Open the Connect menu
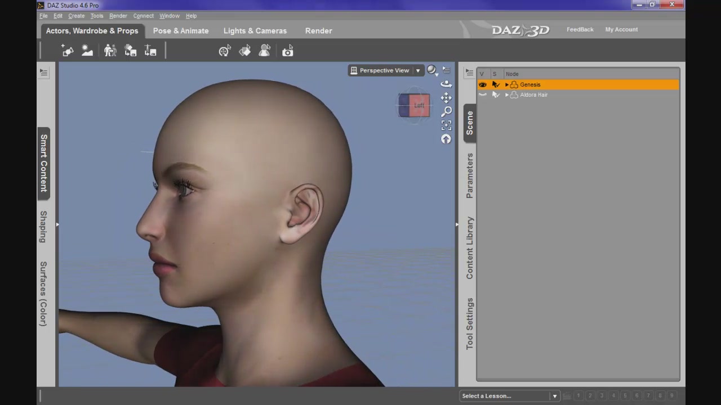 (x=144, y=16)
